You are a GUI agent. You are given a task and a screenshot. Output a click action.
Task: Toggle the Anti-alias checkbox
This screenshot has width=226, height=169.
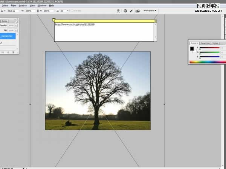tap(72, 11)
